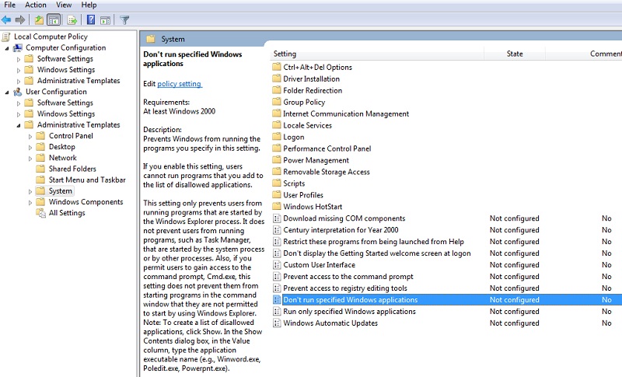Image resolution: width=622 pixels, height=377 pixels.
Task: Expand Software Settings under Computer Configuration
Action: pos(18,59)
